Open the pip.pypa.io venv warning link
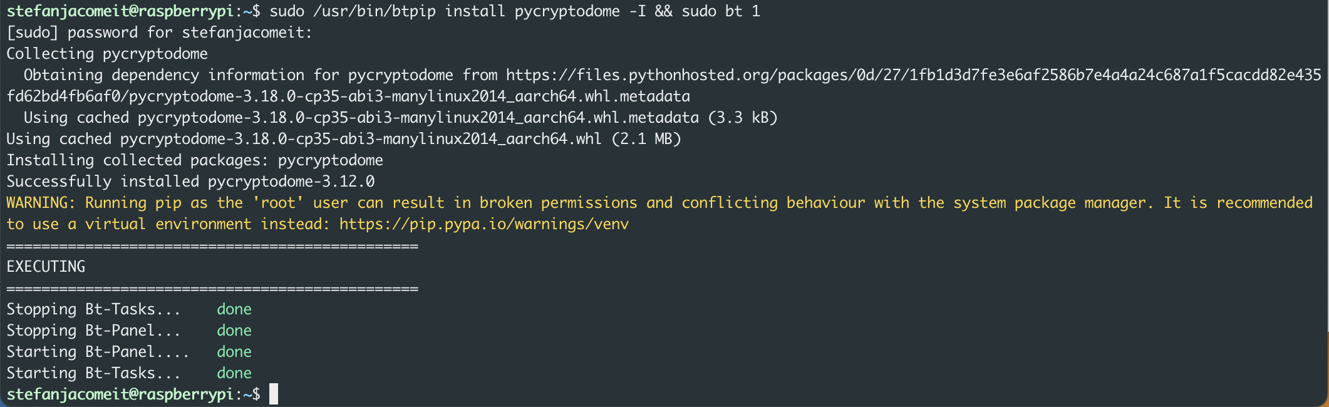The height and width of the screenshot is (407, 1329). point(484,224)
